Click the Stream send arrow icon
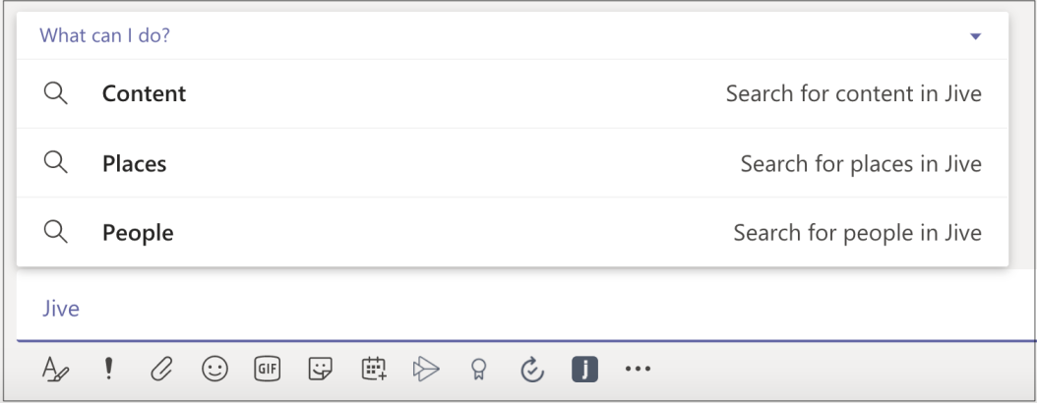The height and width of the screenshot is (403, 1037). click(427, 370)
